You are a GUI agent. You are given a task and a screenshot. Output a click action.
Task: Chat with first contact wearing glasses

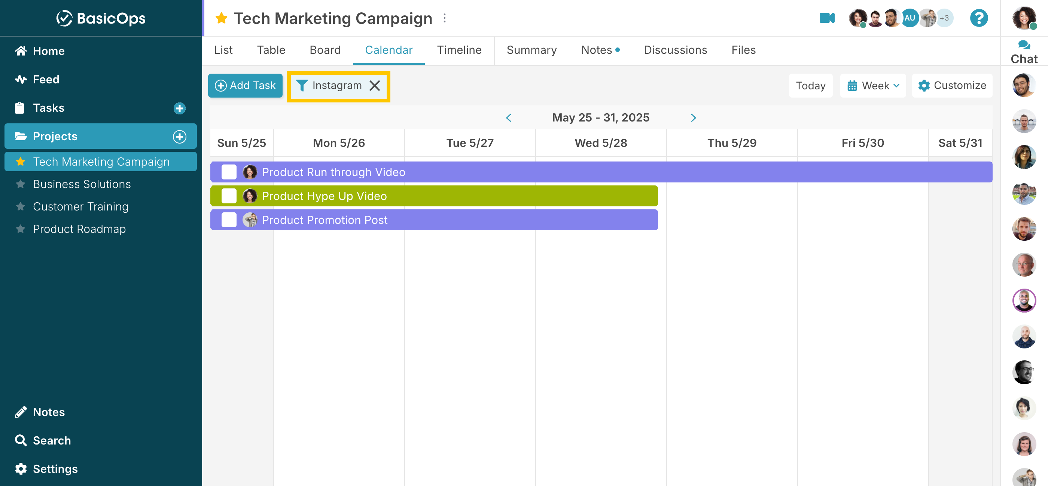(1024, 85)
